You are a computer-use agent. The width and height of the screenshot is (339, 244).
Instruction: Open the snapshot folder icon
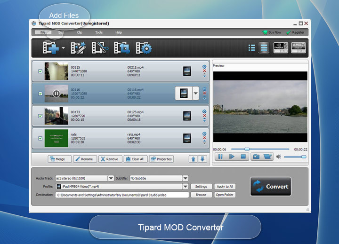click(x=267, y=157)
